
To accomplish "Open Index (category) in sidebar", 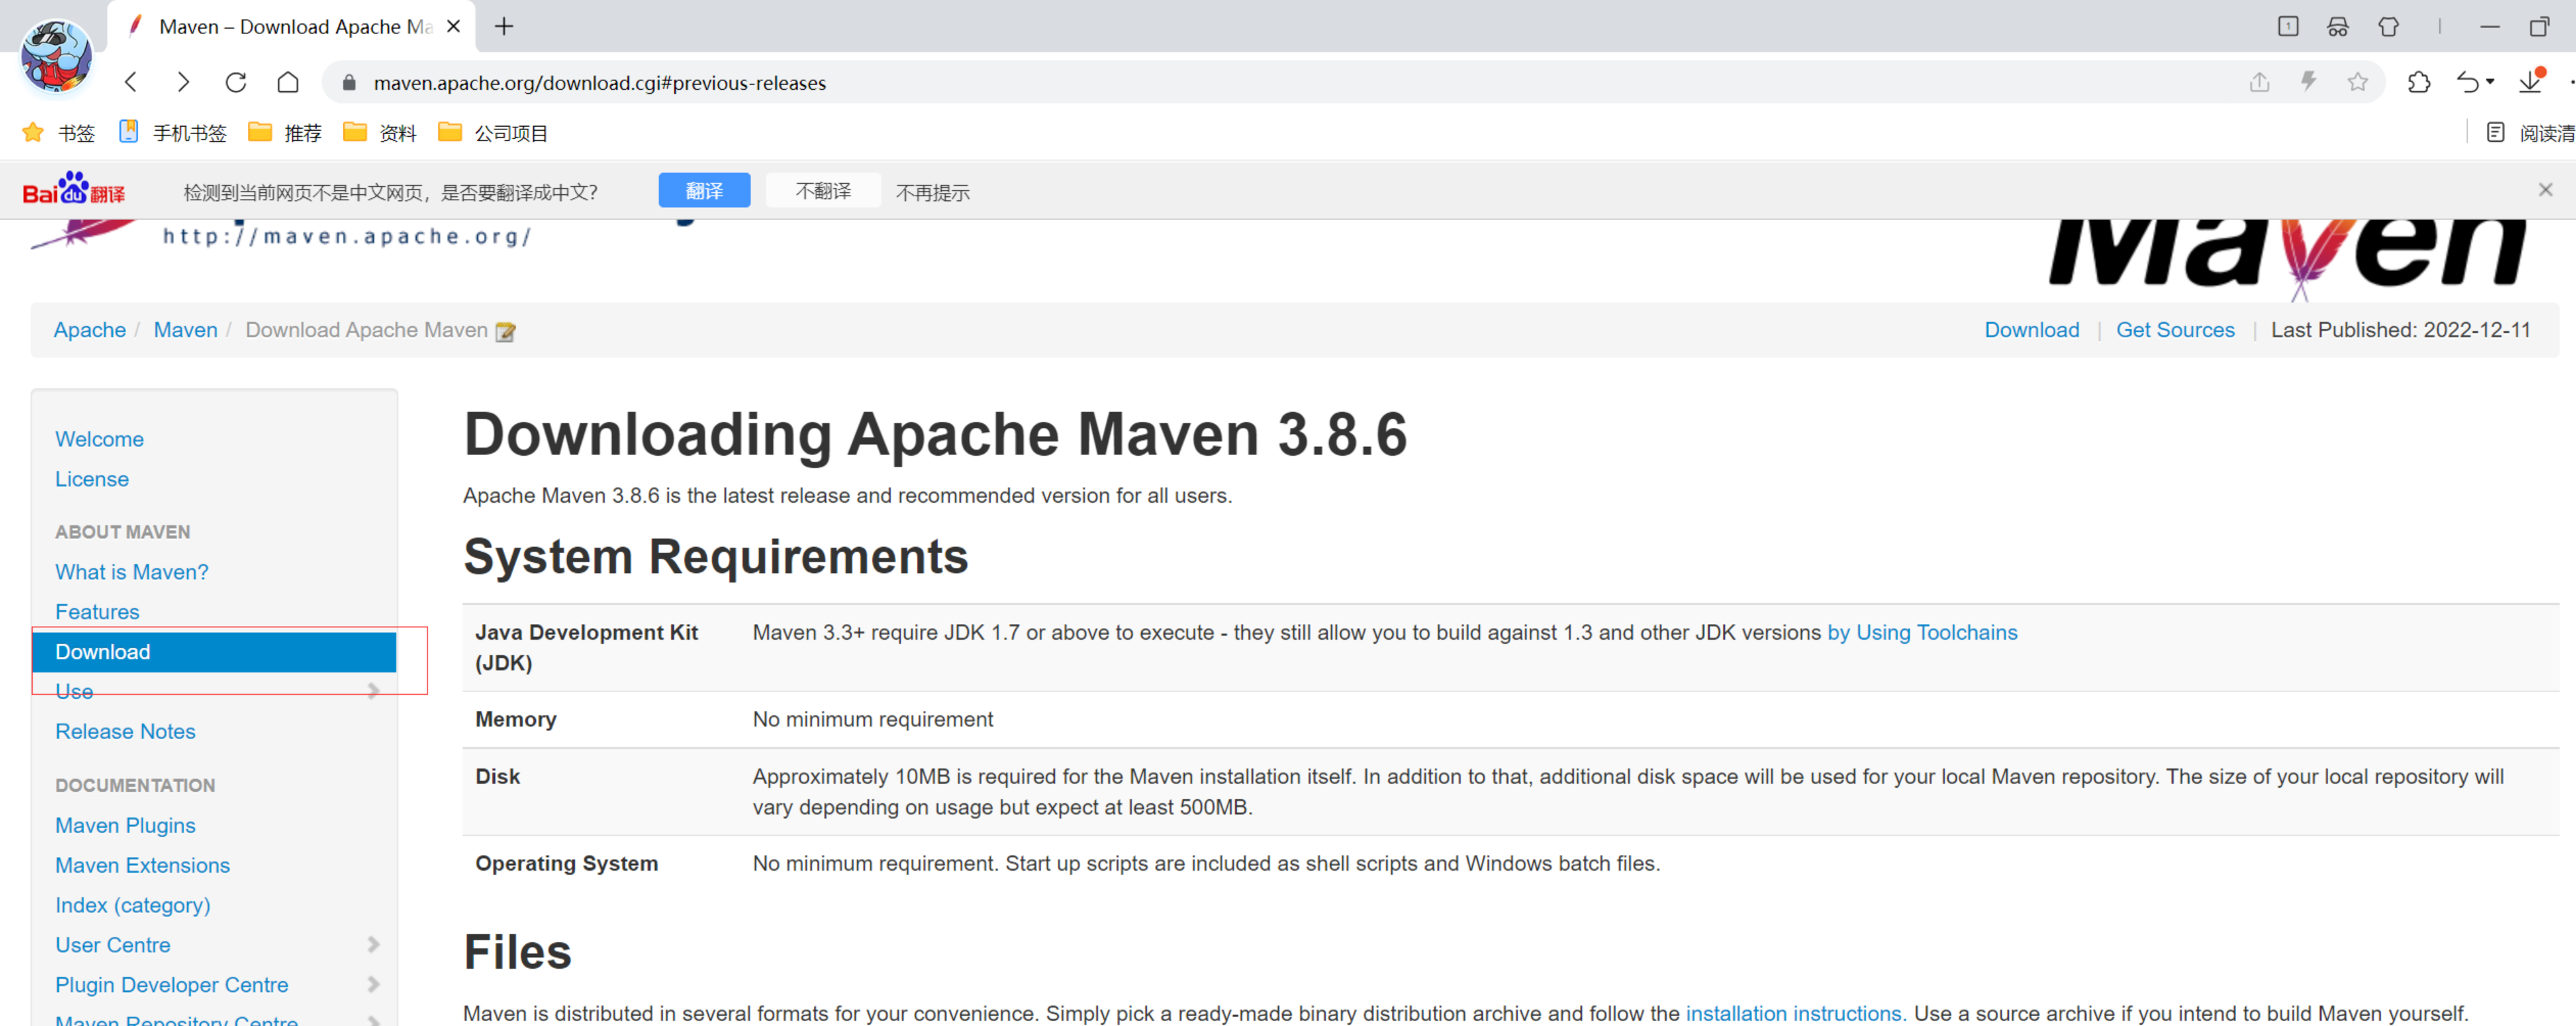I will pyautogui.click(x=133, y=905).
